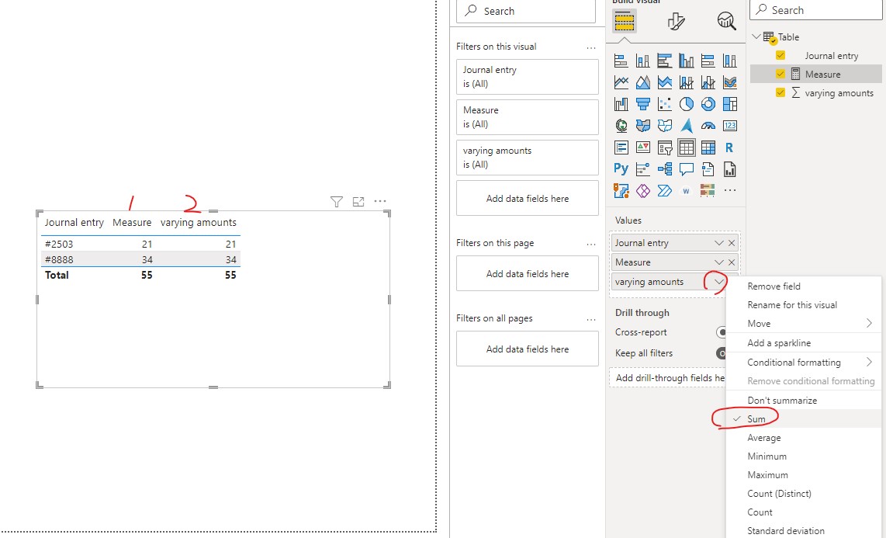
Task: Select the R script visual
Action: coord(730,148)
